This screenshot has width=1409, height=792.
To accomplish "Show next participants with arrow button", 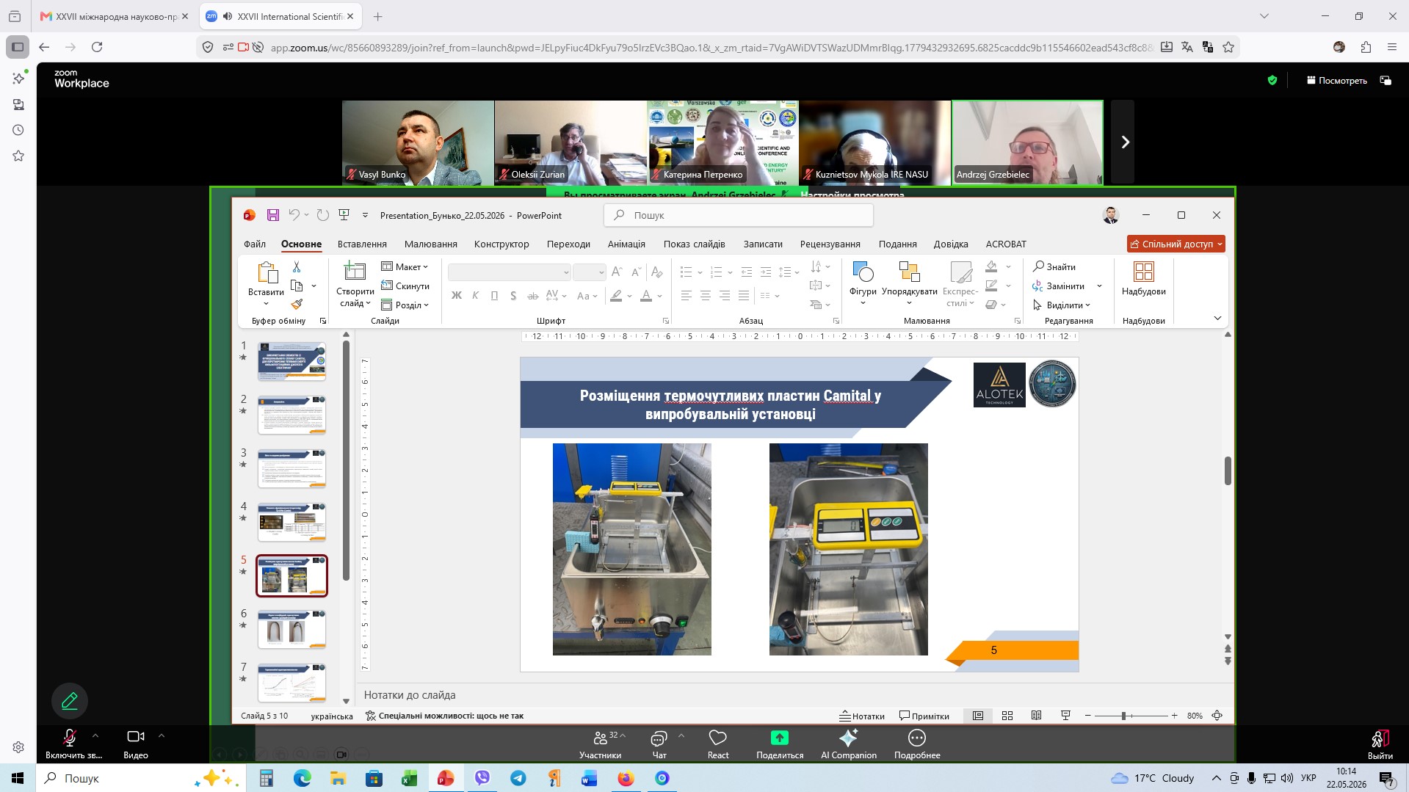I will click(1123, 142).
